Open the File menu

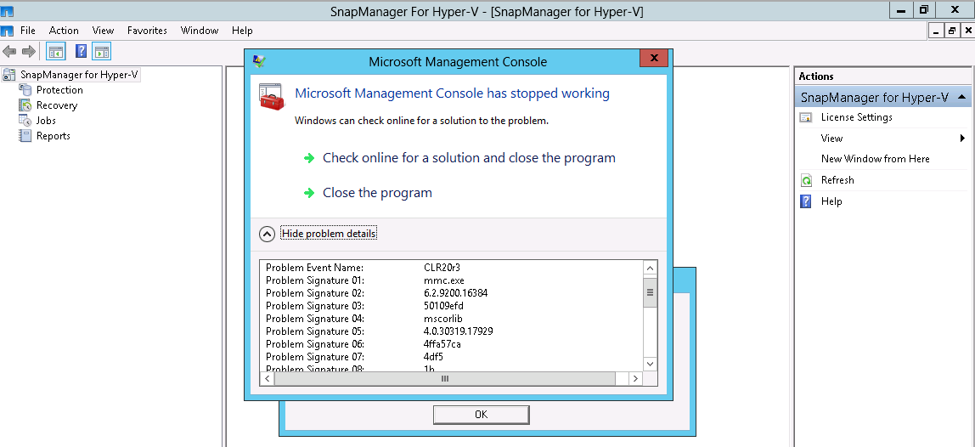click(x=27, y=31)
